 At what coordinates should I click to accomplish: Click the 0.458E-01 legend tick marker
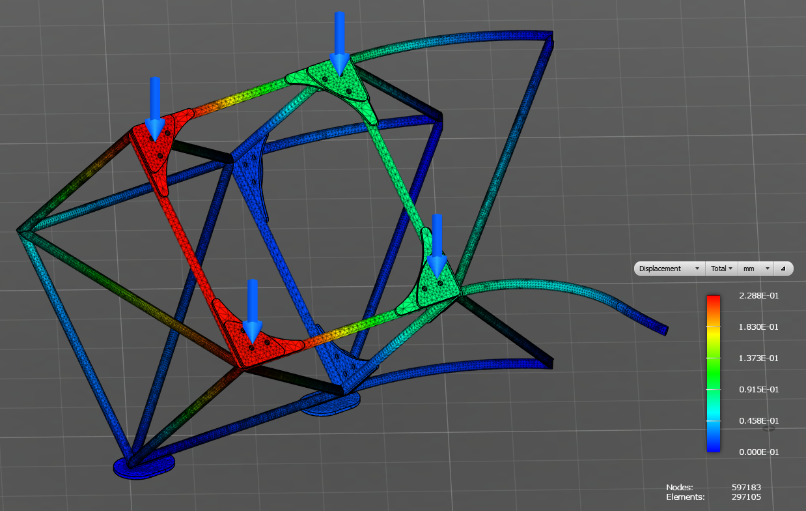pyautogui.click(x=769, y=428)
